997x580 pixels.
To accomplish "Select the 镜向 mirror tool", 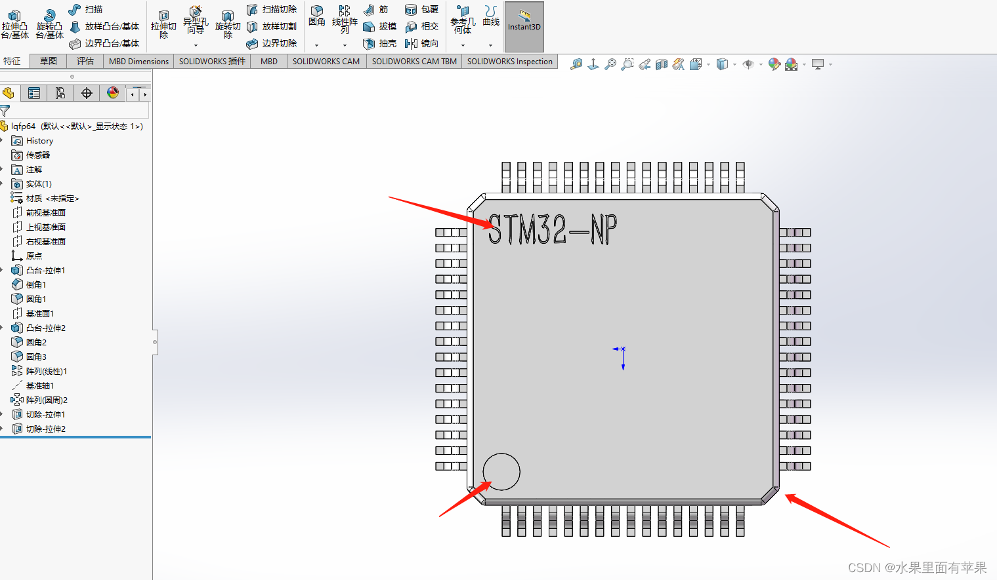I will 421,43.
